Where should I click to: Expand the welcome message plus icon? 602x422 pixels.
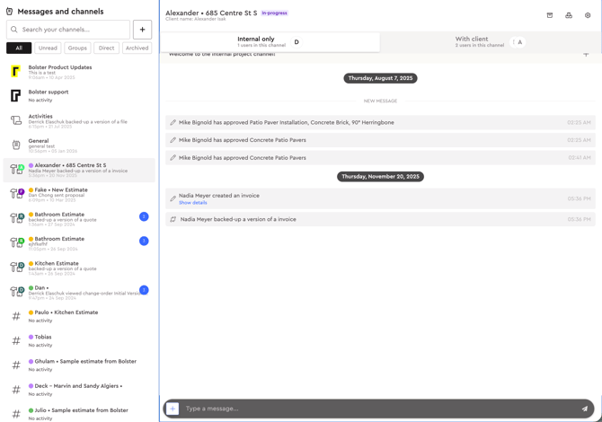click(586, 55)
